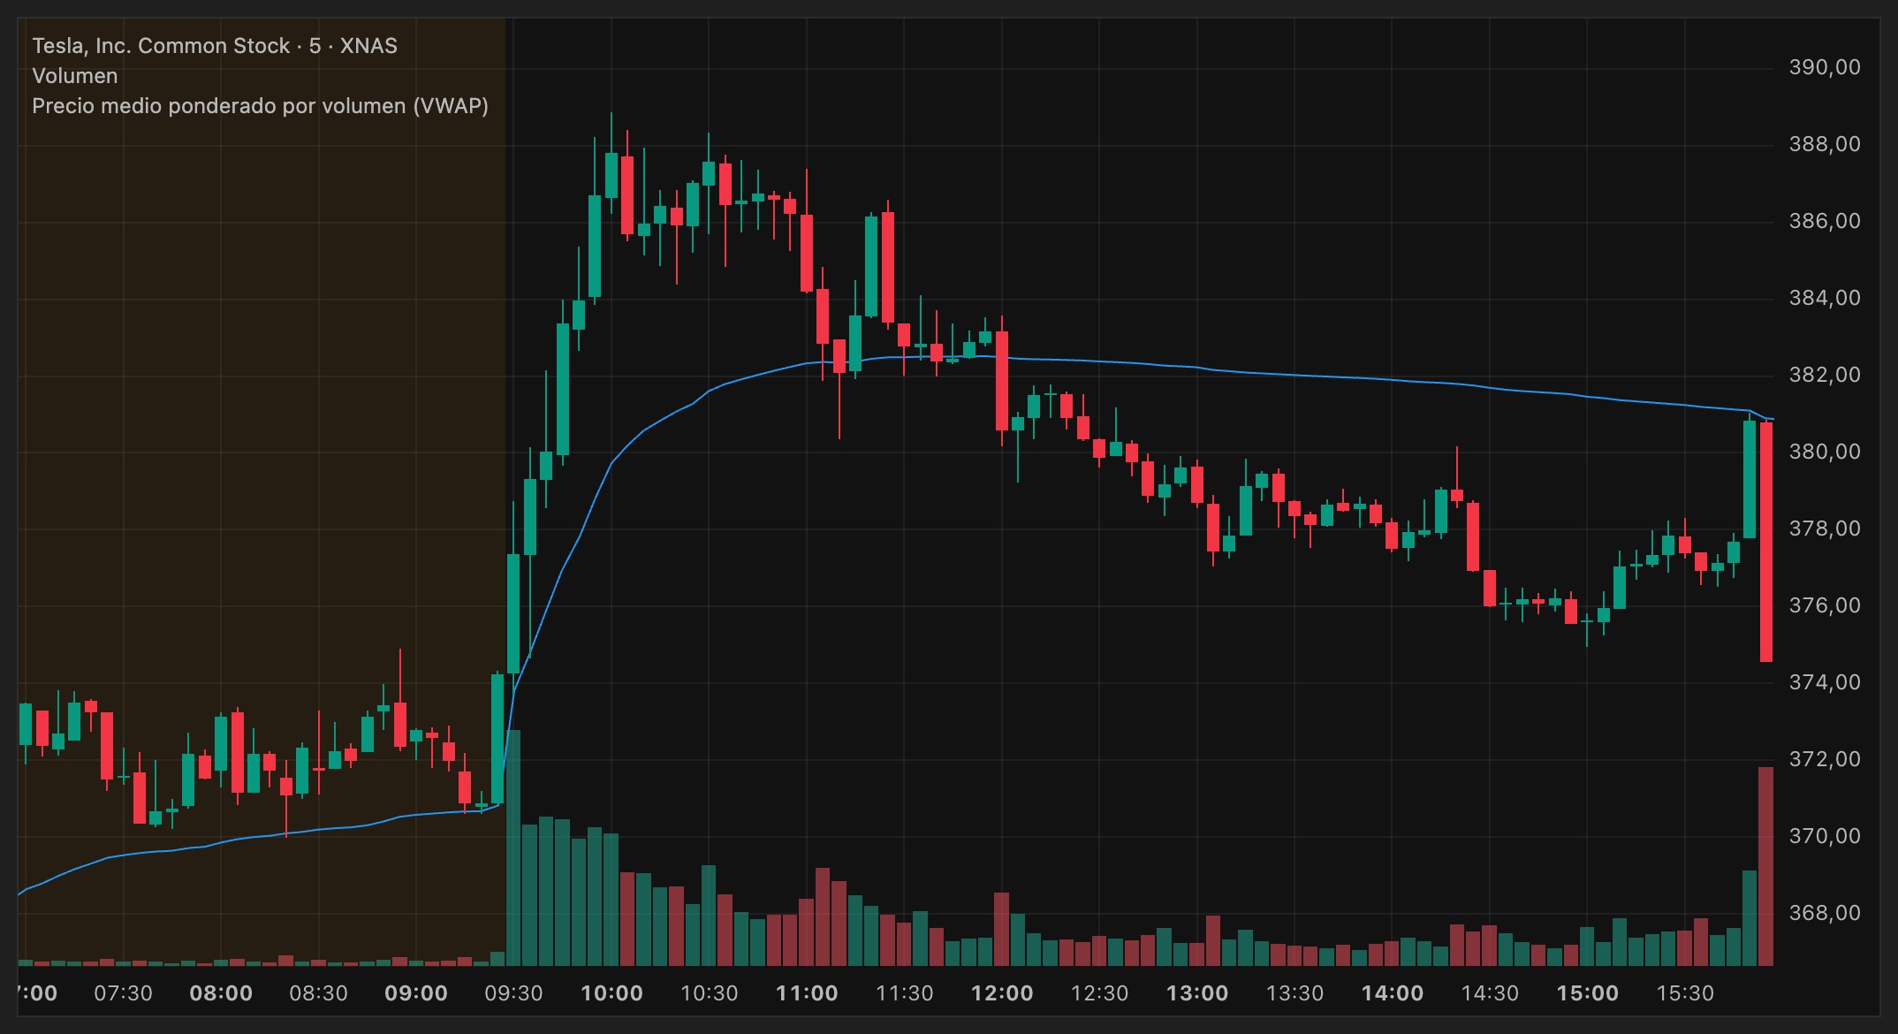
Task: Click the 372,00 price axis label
Action: click(x=1825, y=759)
